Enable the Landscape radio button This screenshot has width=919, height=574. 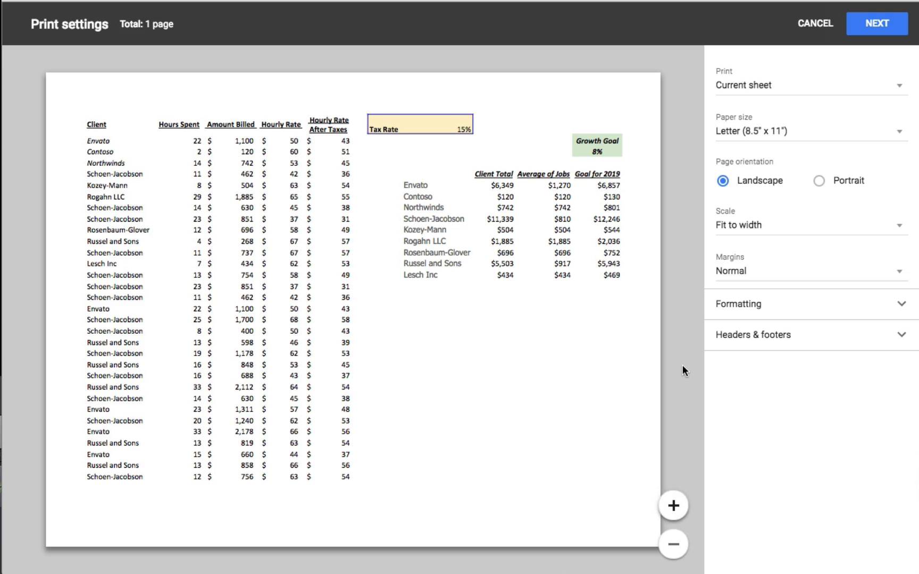[722, 181]
